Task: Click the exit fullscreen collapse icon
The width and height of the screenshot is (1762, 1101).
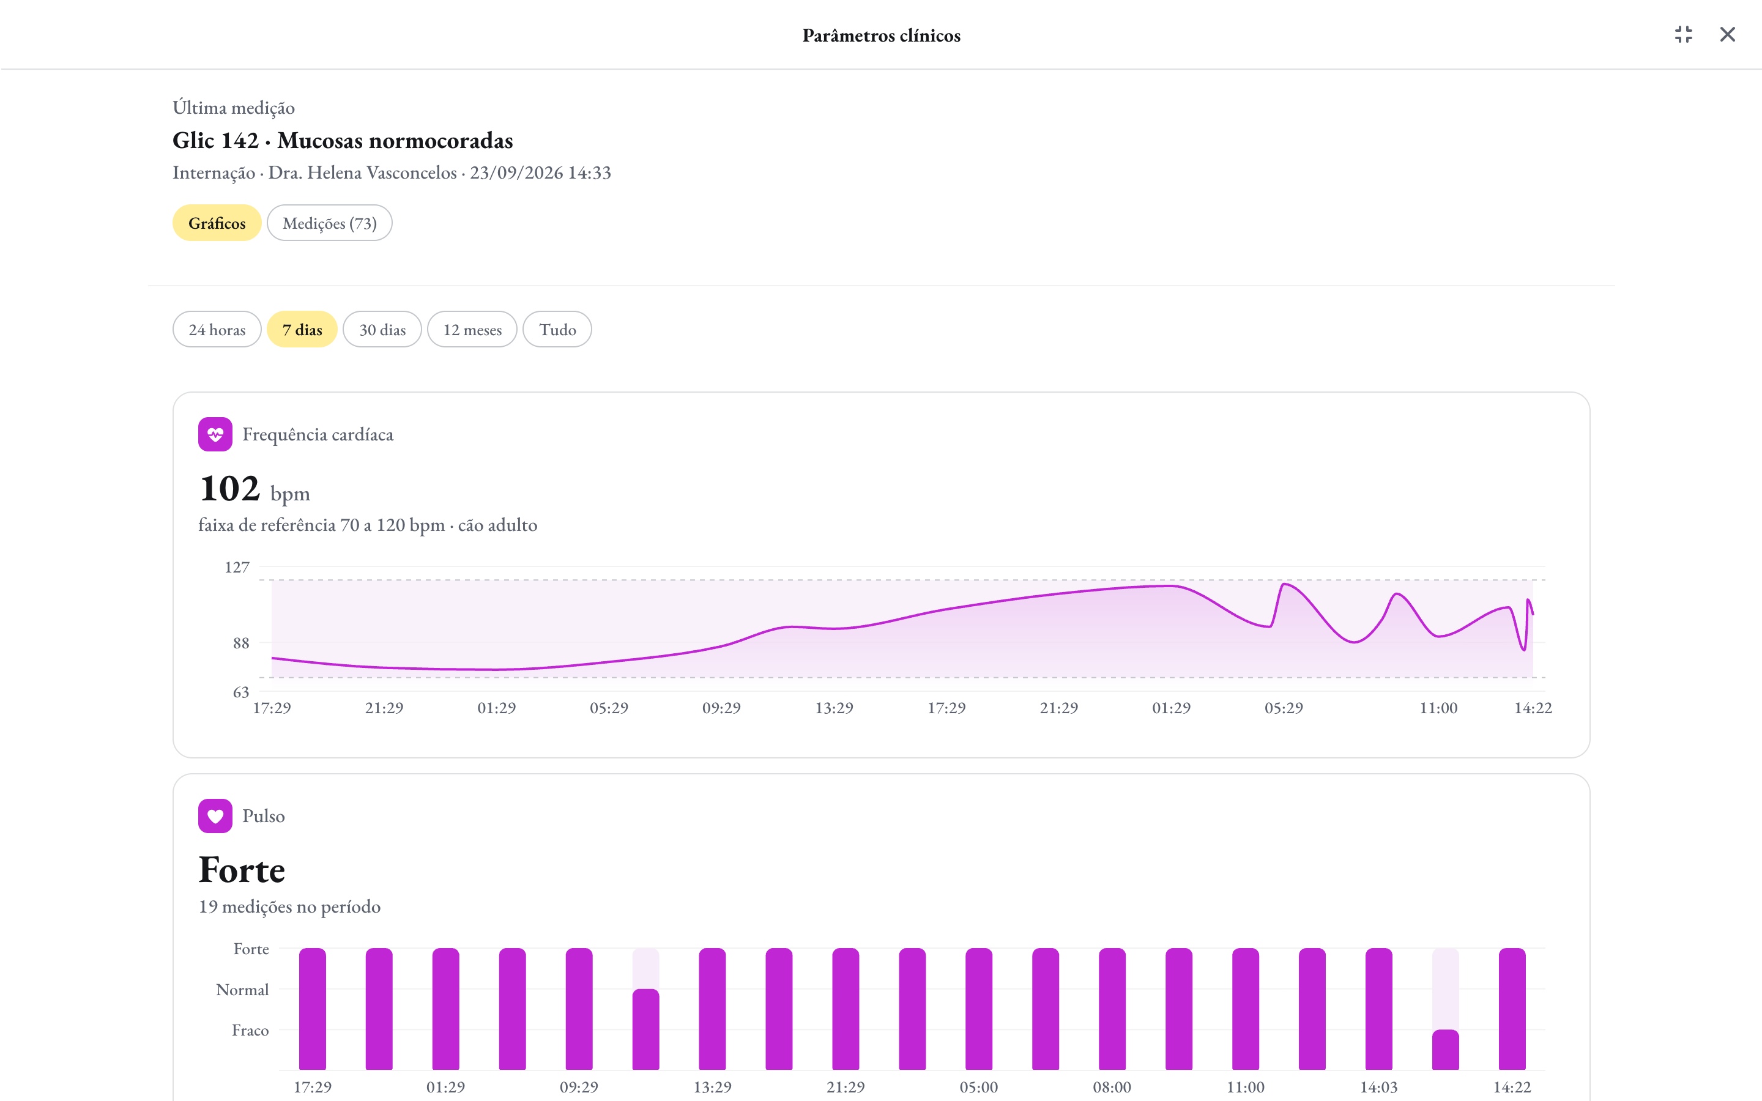Action: [x=1683, y=34]
